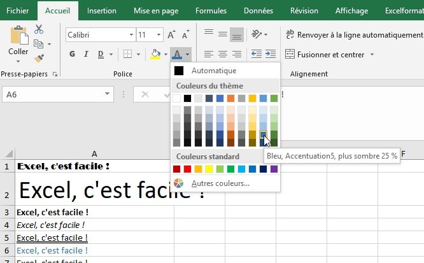The image size is (424, 263).
Task: Pick the orange theme color swatch
Action: pos(230,98)
